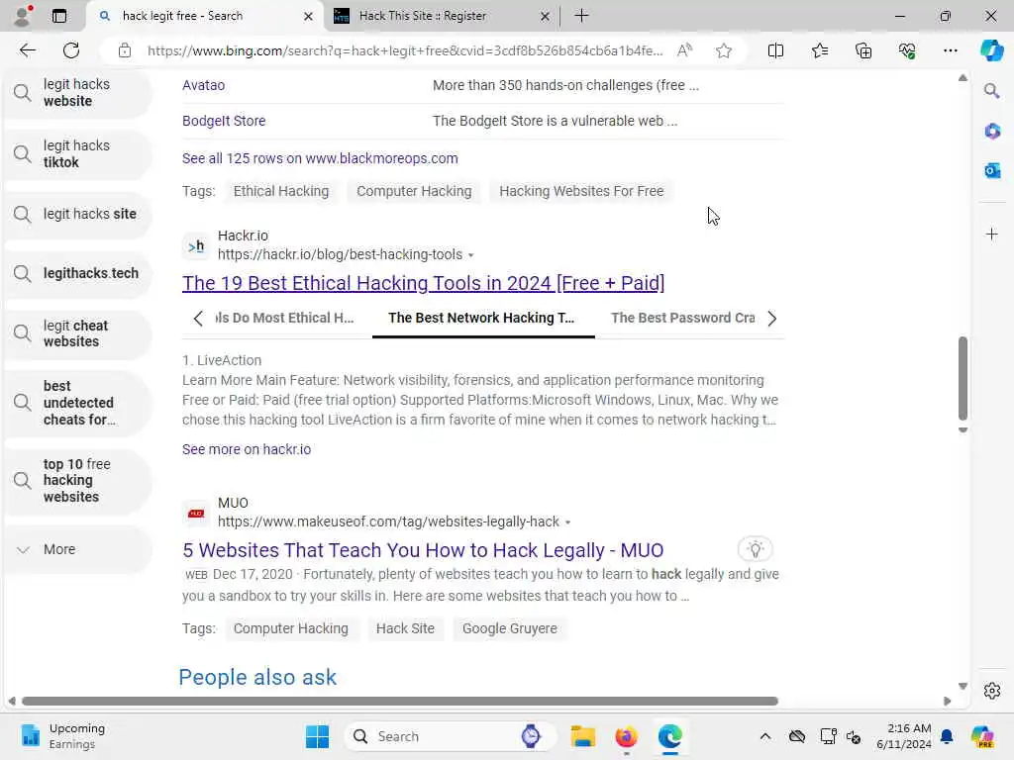Search related 'legithacks.tech'
Screen dimensions: 1014x760
[77, 273]
